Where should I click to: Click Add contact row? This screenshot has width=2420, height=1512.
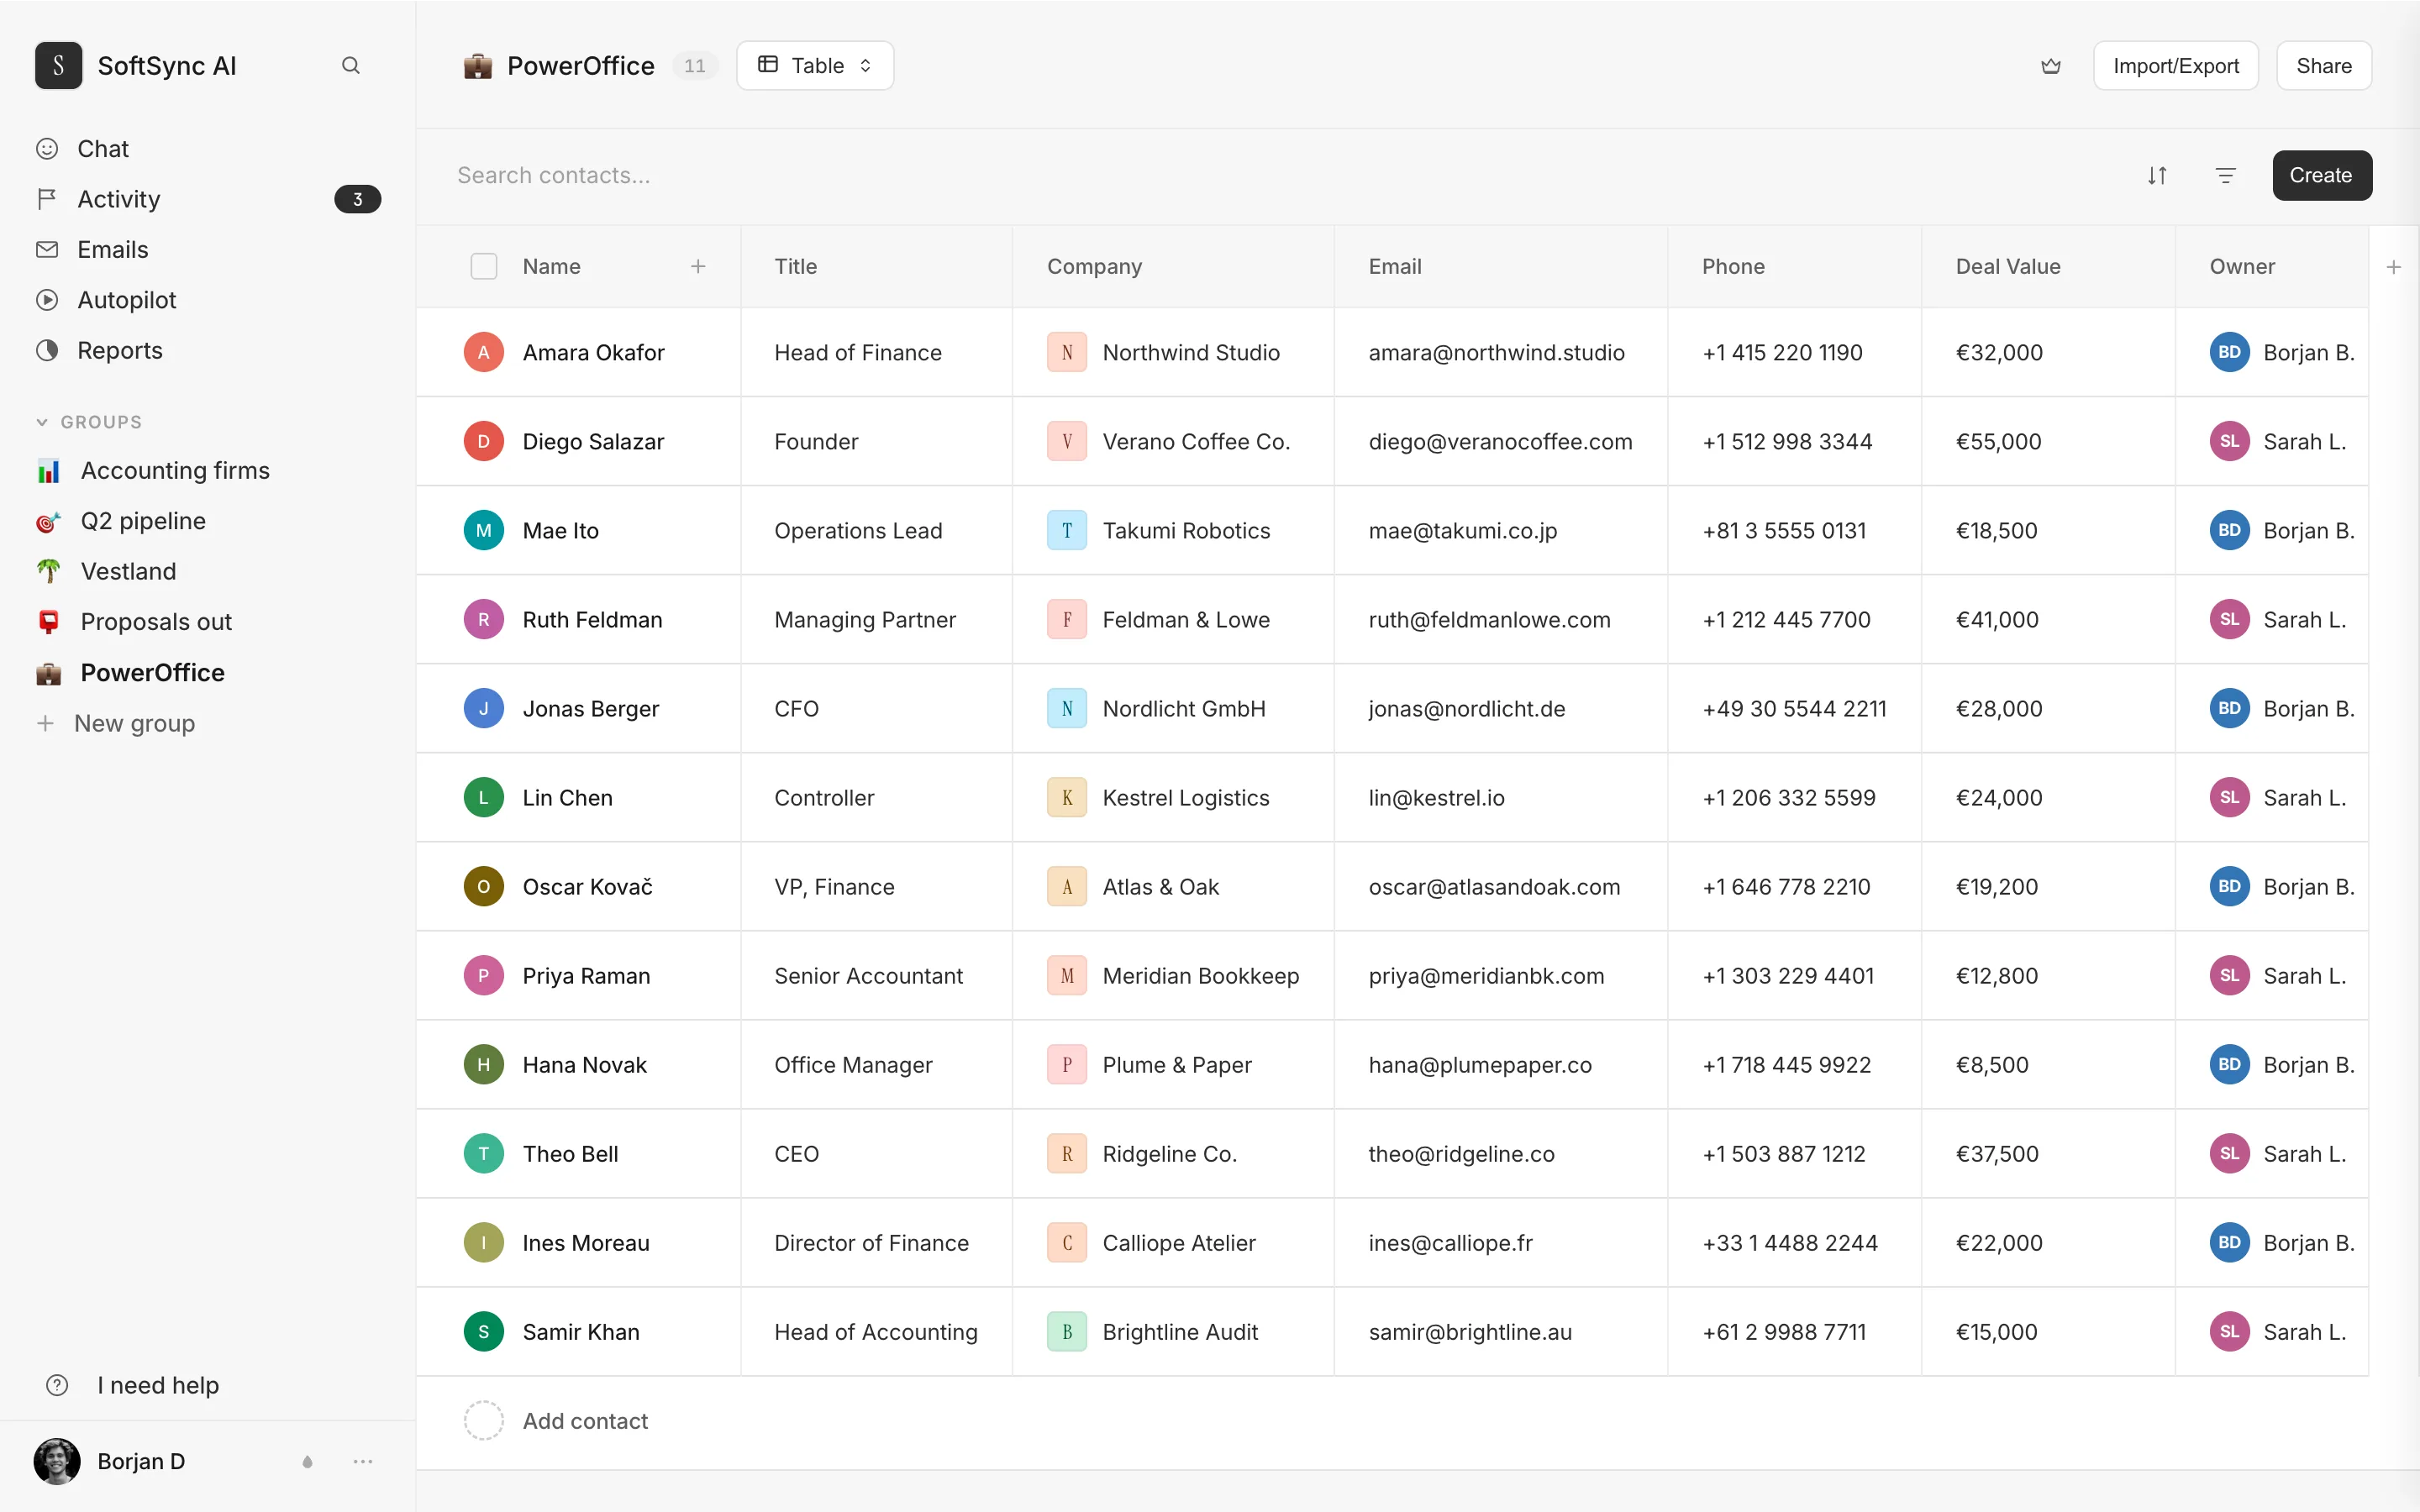[1392, 1421]
